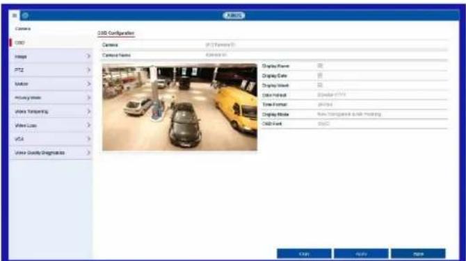
Task: Select the Video Loss sidebar entry
Action: [x=51, y=125]
